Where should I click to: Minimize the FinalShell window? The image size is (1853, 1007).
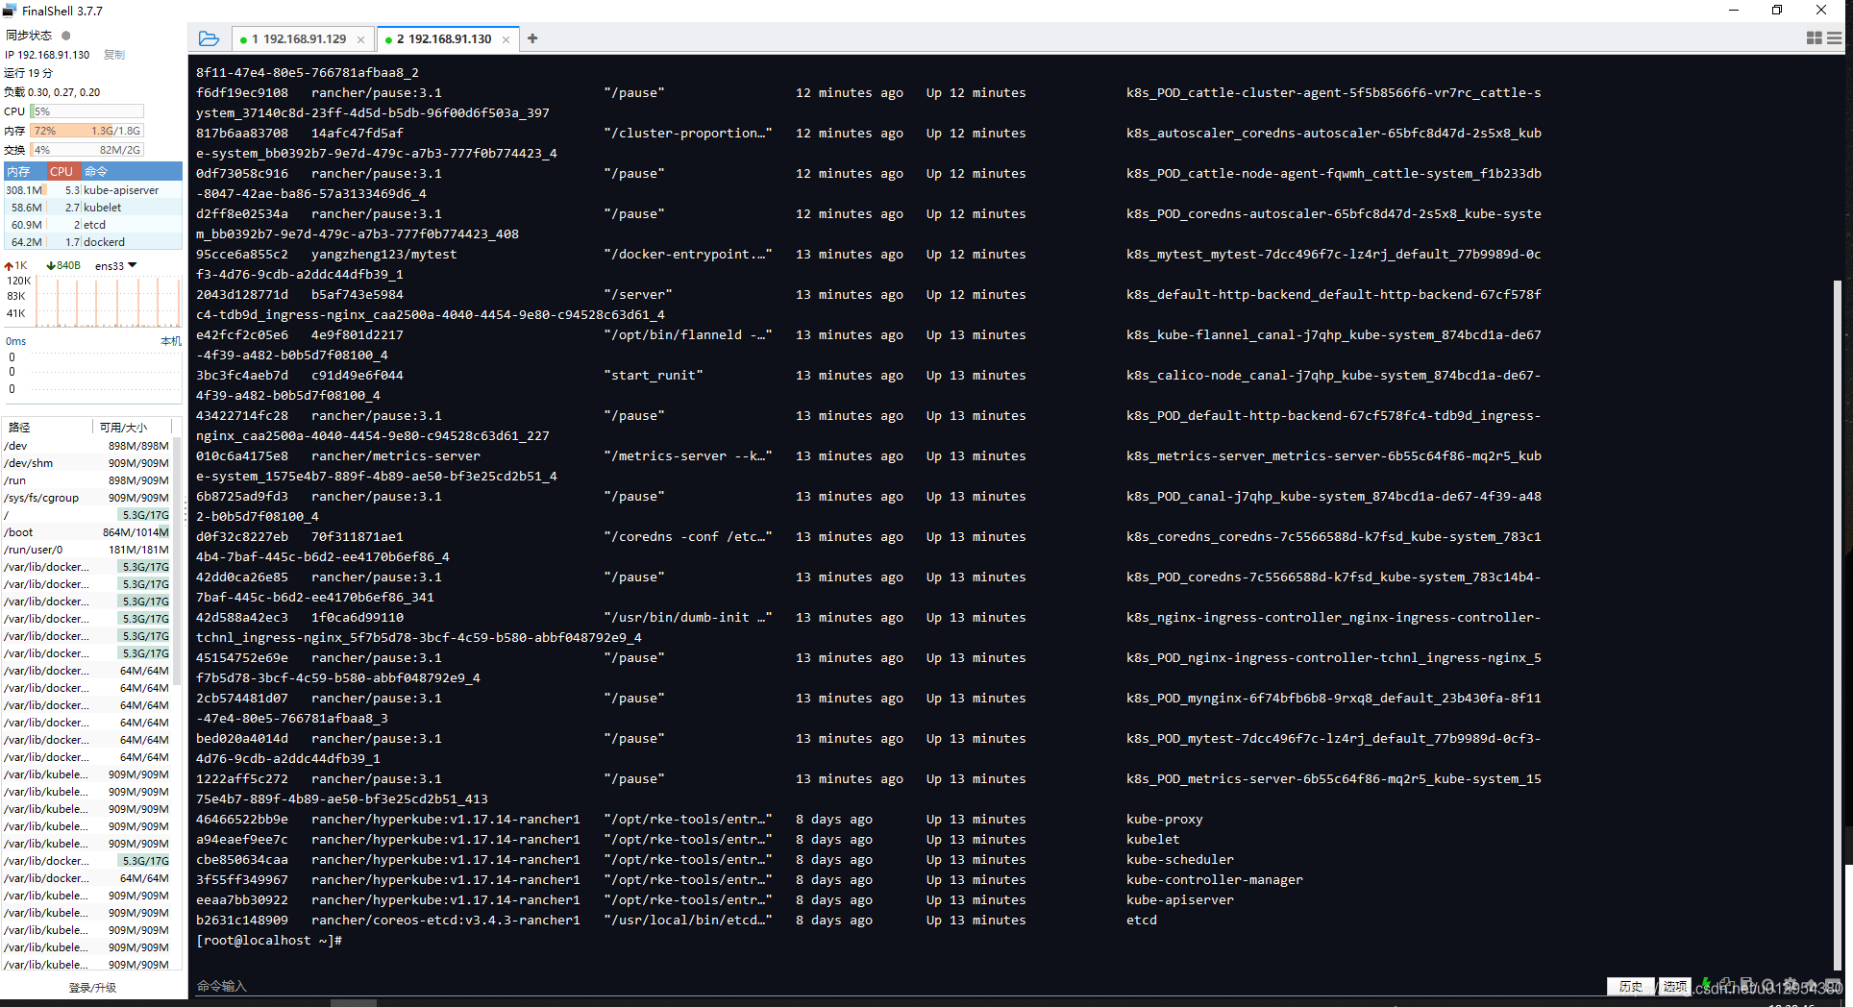[1734, 11]
